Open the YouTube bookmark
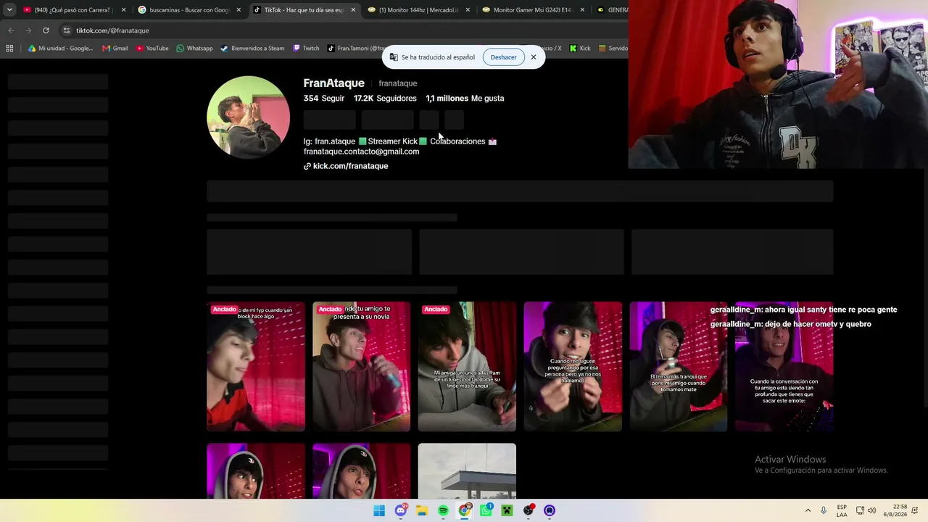 pos(152,49)
